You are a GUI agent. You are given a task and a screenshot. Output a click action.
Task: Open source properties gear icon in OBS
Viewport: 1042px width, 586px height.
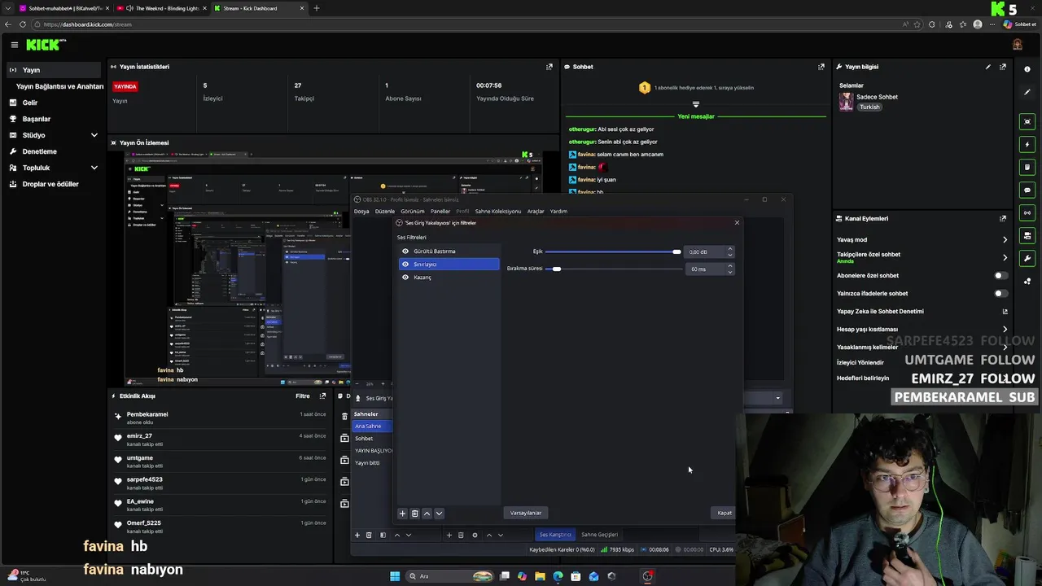[475, 535]
